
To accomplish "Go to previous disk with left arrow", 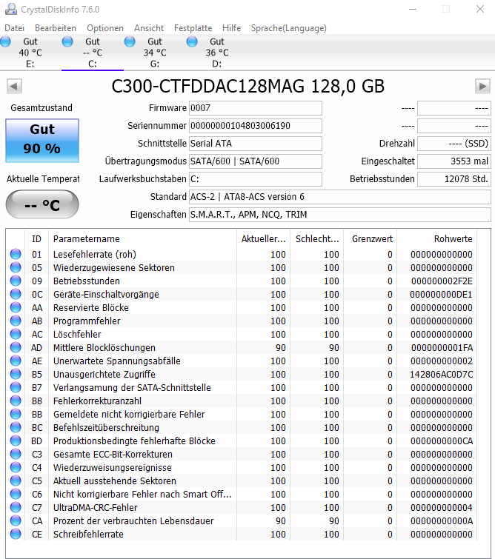I will pyautogui.click(x=14, y=87).
